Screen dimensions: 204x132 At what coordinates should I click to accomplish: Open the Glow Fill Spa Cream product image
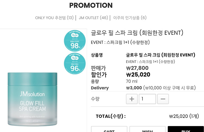coord(32,99)
